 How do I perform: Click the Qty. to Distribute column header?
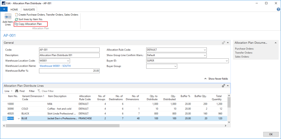point(152,98)
